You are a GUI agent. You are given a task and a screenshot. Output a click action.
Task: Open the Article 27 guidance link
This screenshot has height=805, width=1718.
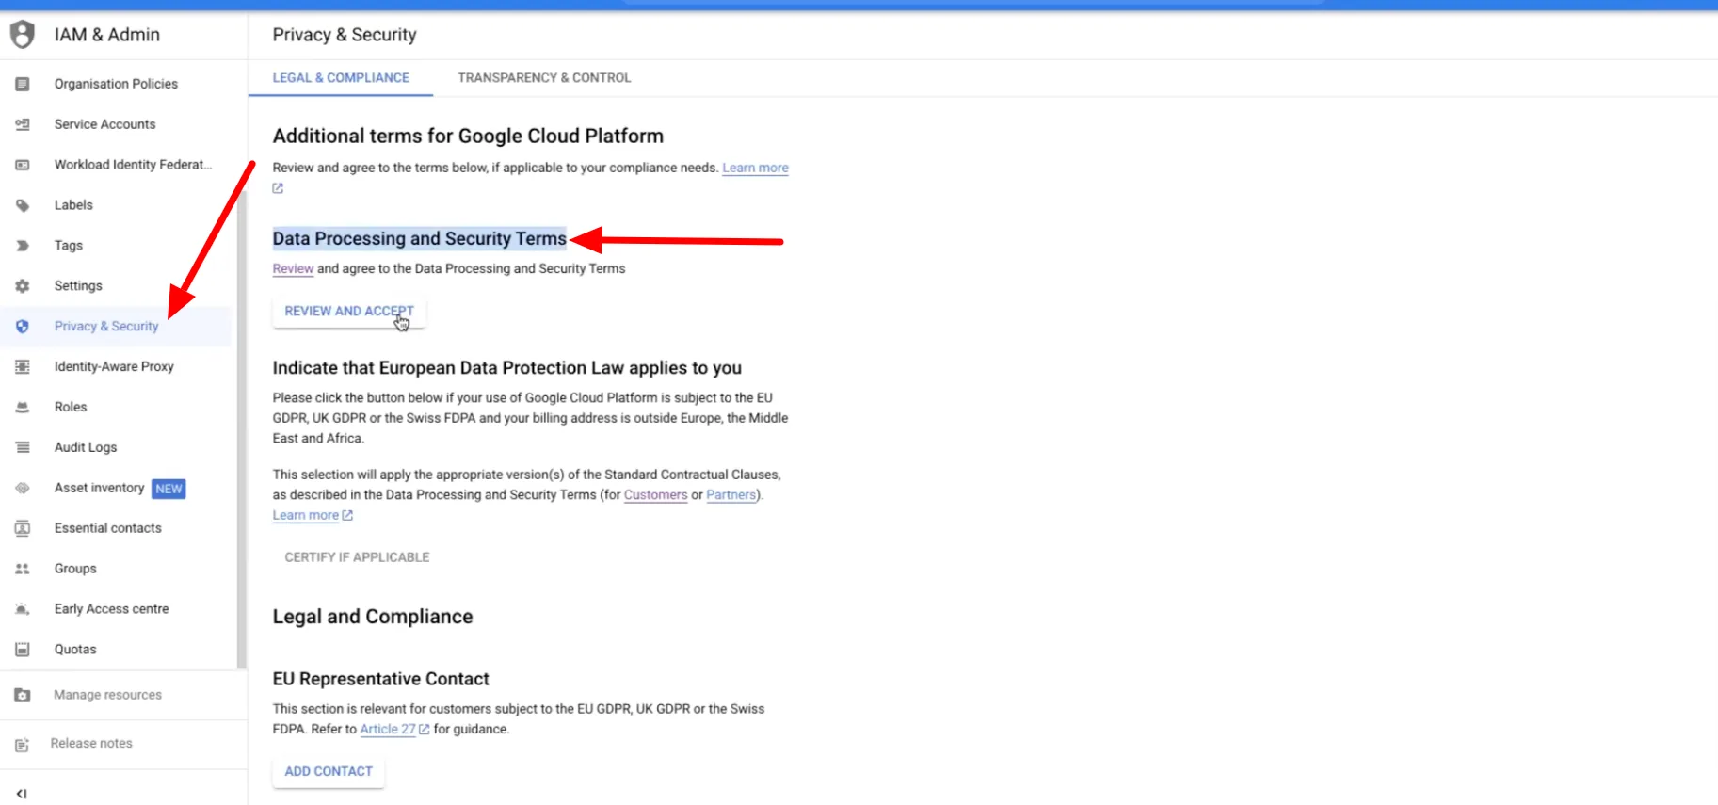[388, 730]
